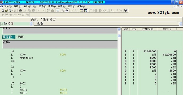The height and width of the screenshot is (95, 183).
Task: Toggle the Overview panel icon
Action: [81, 11]
